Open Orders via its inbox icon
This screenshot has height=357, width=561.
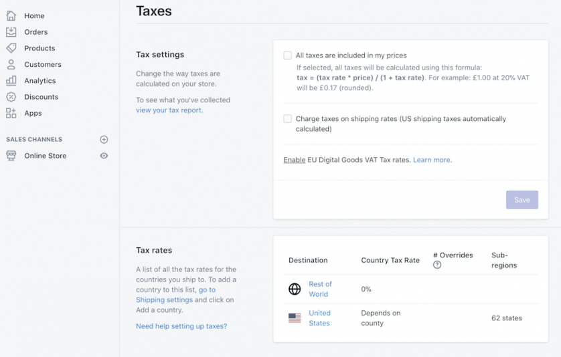pos(11,31)
